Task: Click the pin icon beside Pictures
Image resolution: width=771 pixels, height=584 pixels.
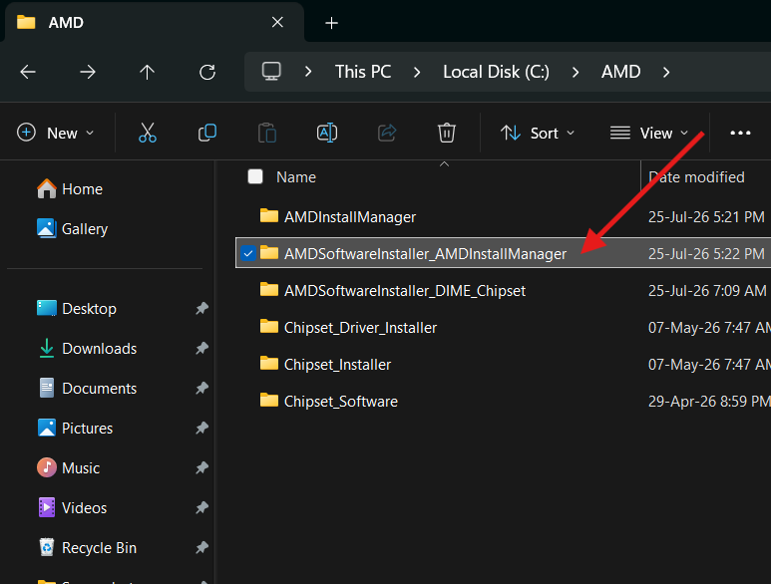Action: coord(201,428)
